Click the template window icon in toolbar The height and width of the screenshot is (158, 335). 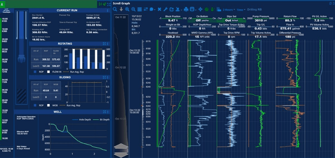click(192, 9)
